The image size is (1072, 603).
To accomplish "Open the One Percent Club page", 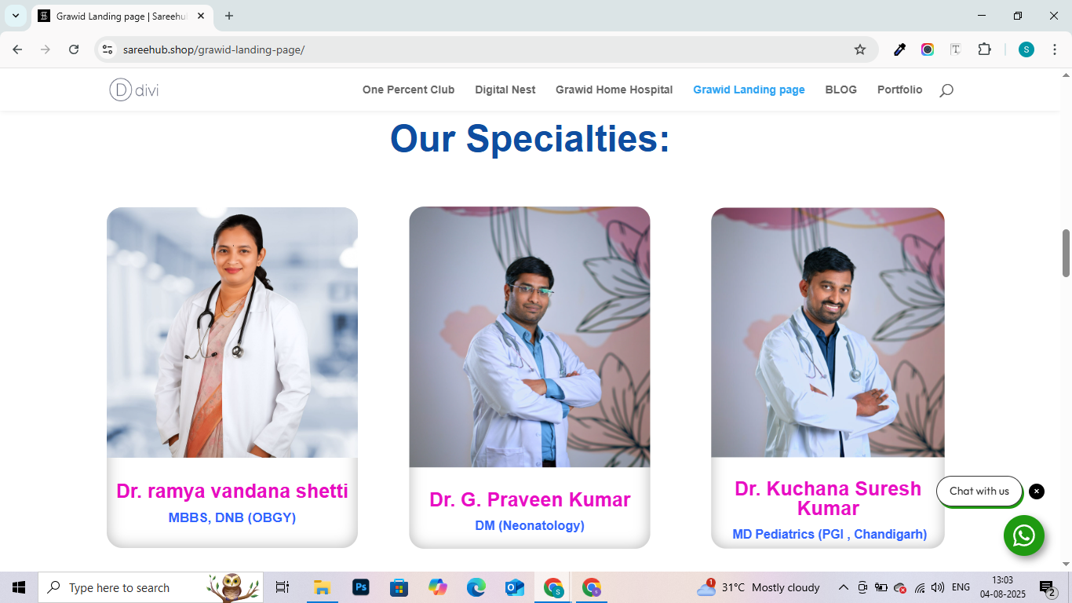I will [x=408, y=90].
